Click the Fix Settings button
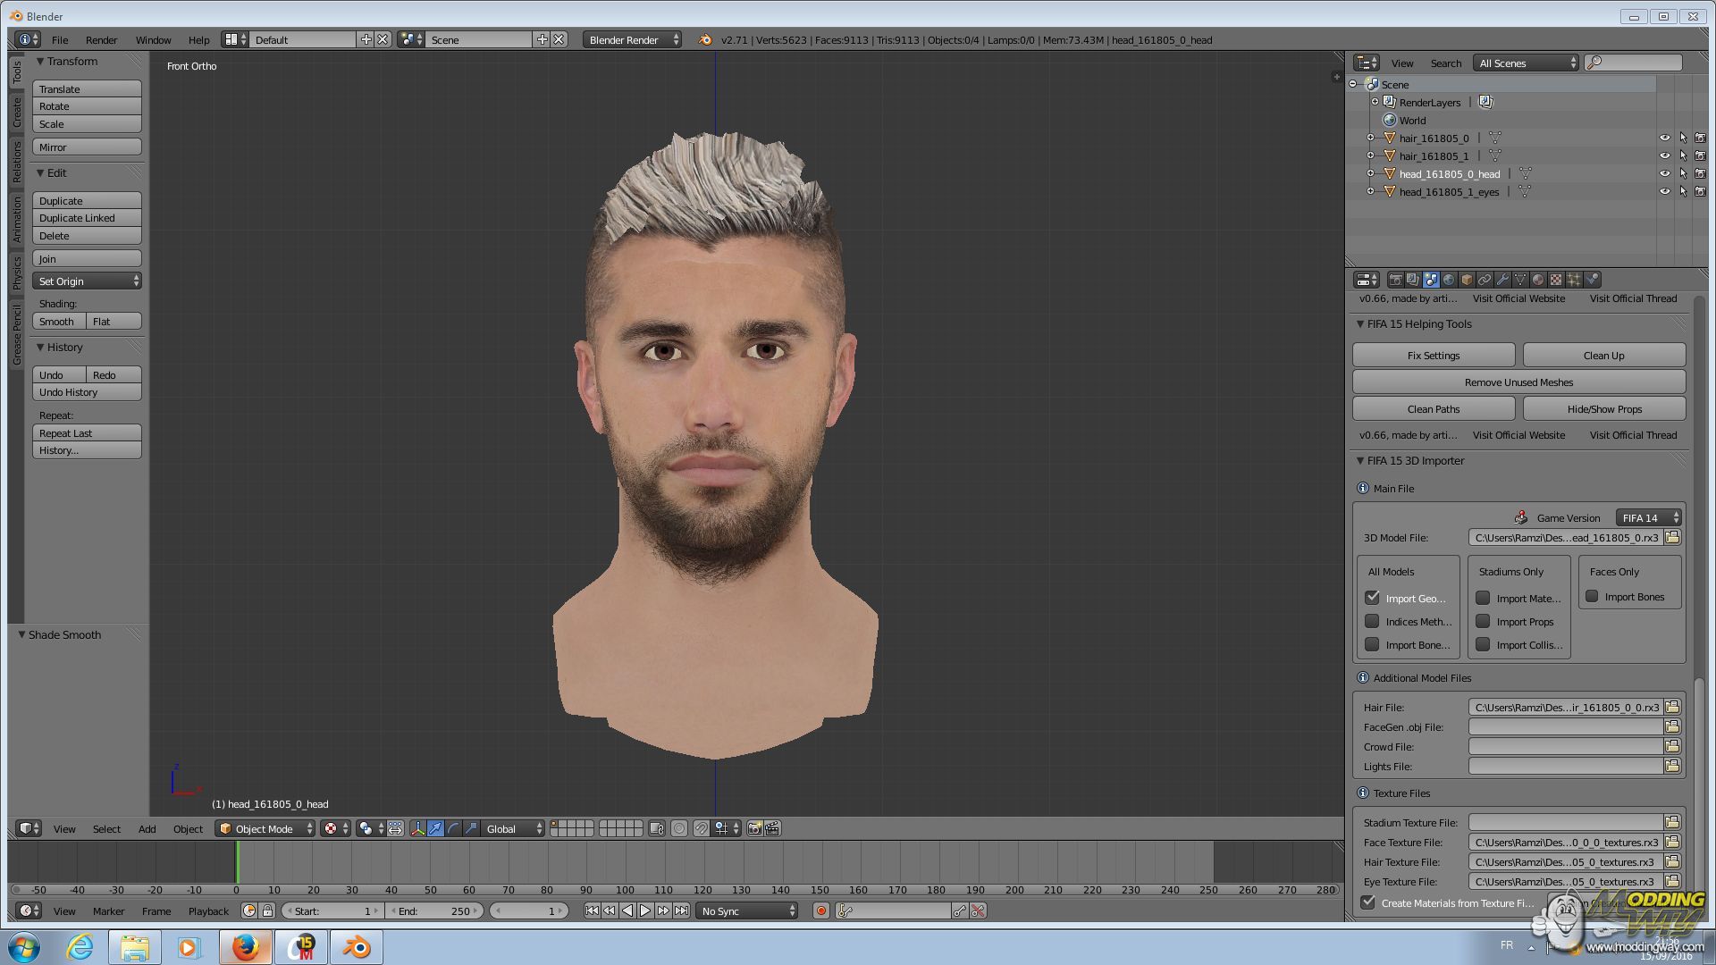The width and height of the screenshot is (1716, 965). click(x=1433, y=356)
